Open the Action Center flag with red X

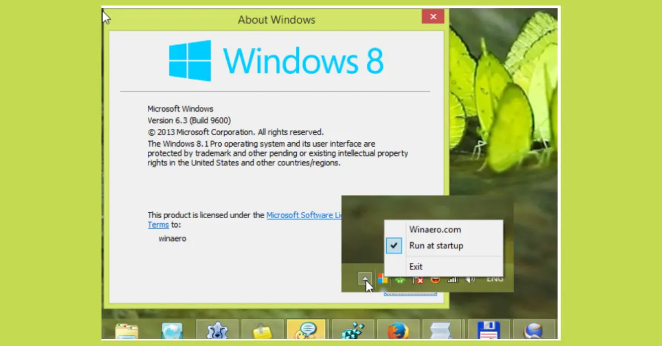418,280
